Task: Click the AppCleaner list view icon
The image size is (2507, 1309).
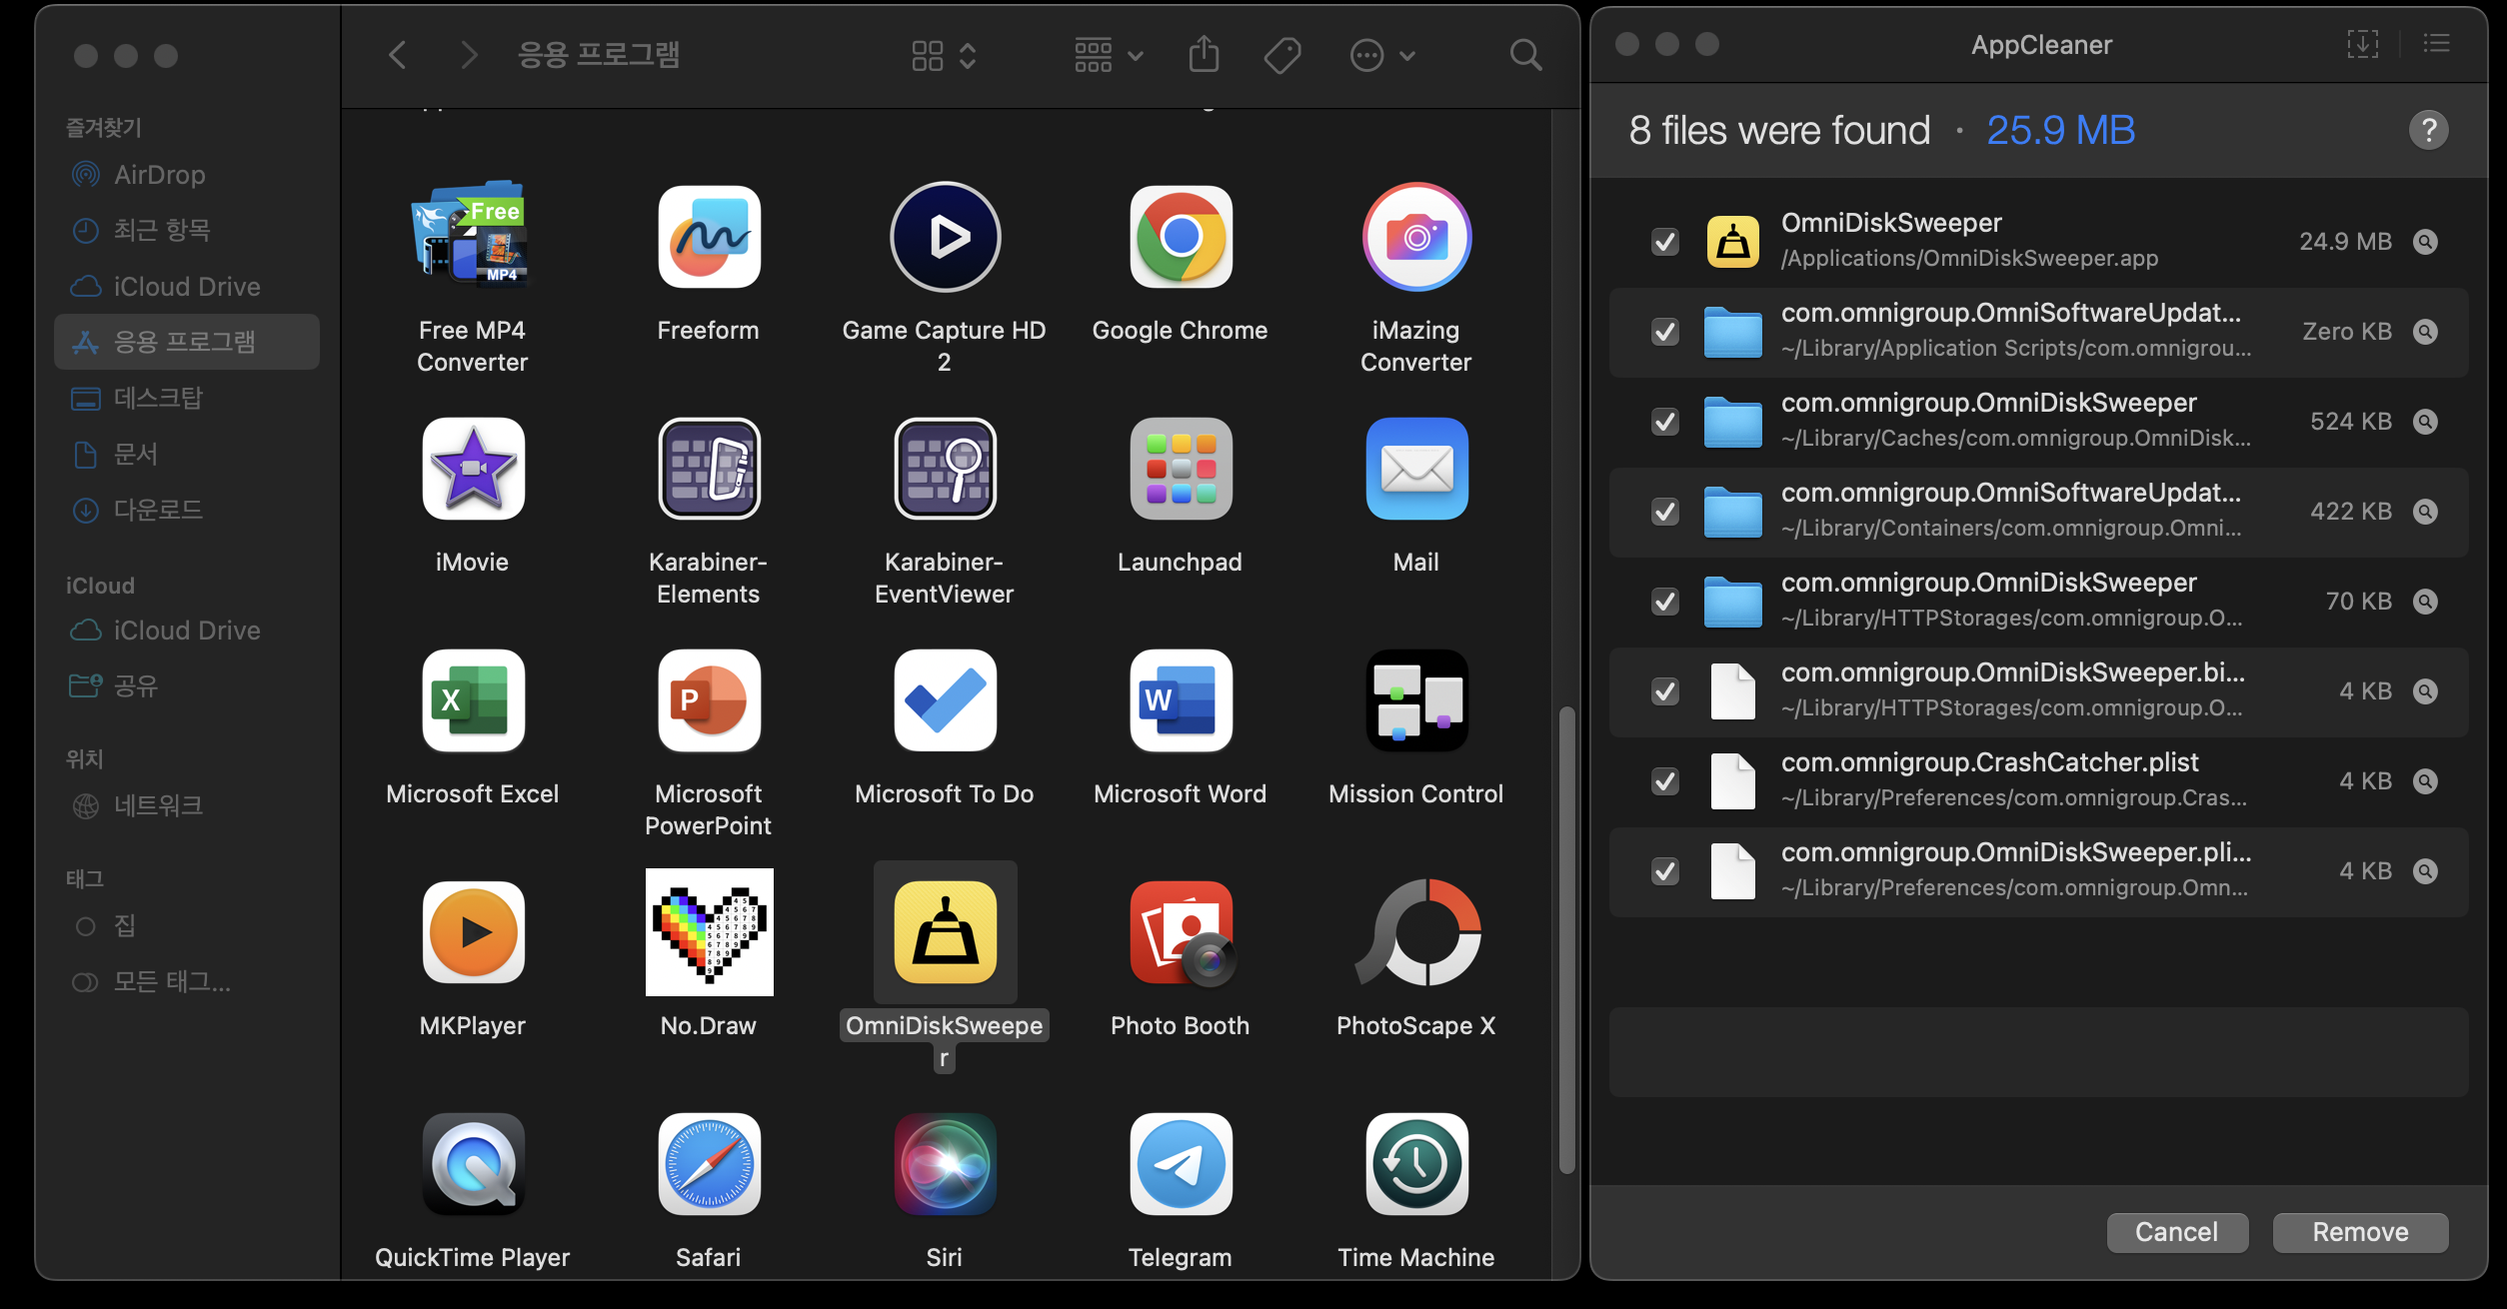Action: click(2436, 44)
